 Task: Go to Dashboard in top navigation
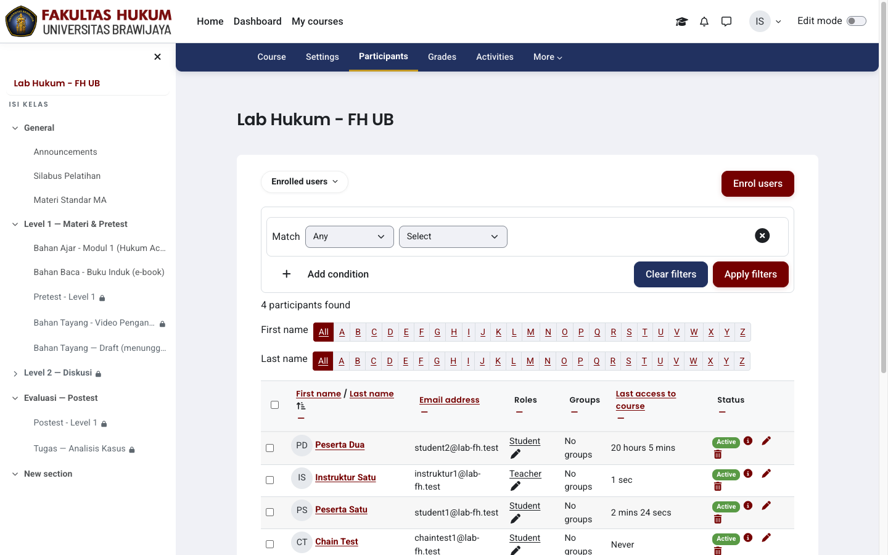tap(258, 22)
